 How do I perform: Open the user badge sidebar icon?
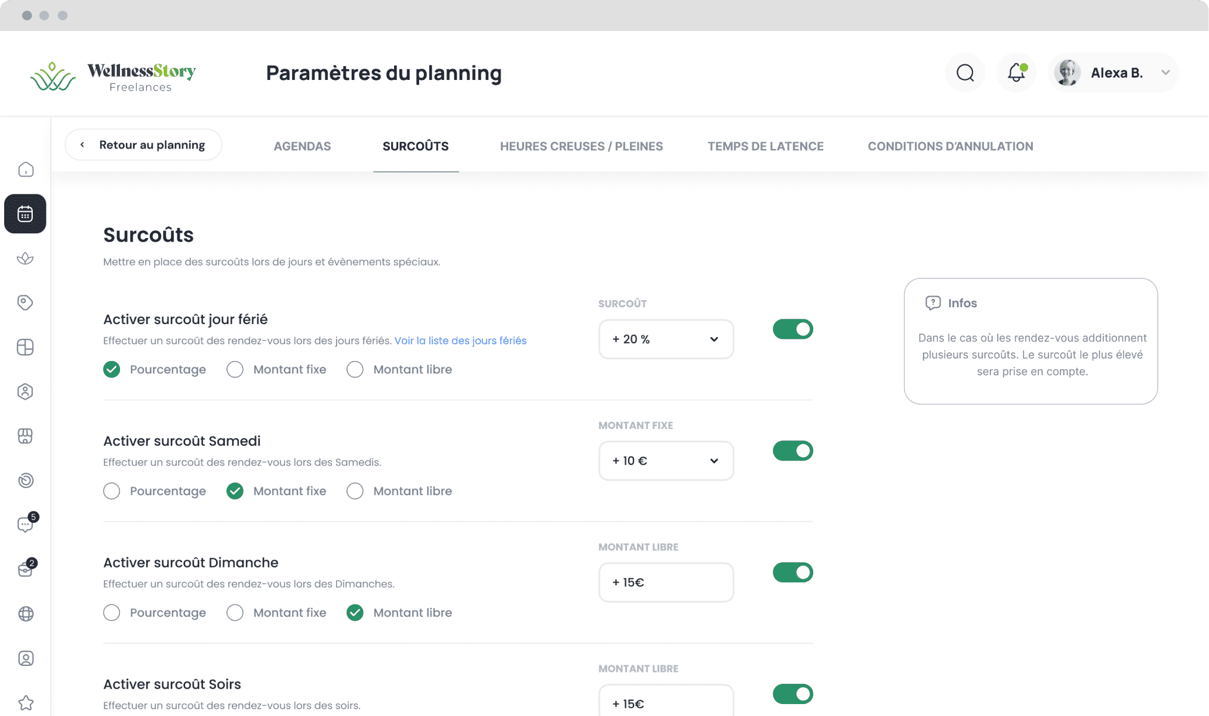point(25,391)
